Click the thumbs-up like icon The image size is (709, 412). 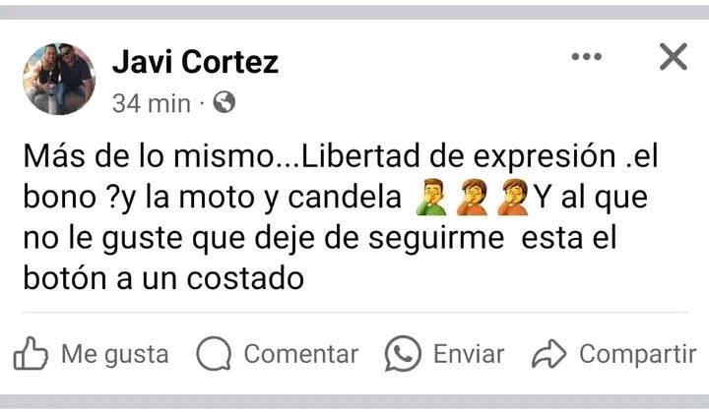[31, 354]
